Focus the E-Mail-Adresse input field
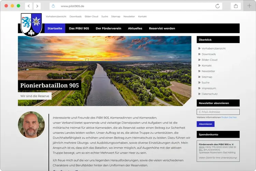Viewport: 256px width, 171px height. click(218, 112)
